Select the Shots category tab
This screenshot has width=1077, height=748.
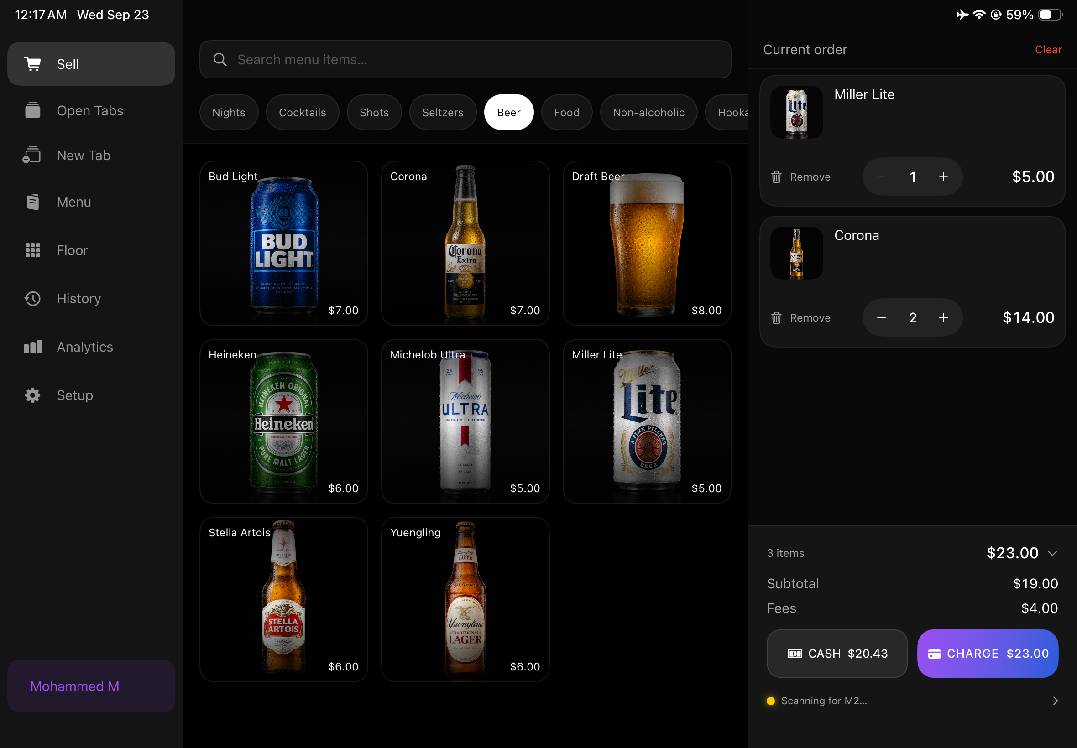pos(374,113)
